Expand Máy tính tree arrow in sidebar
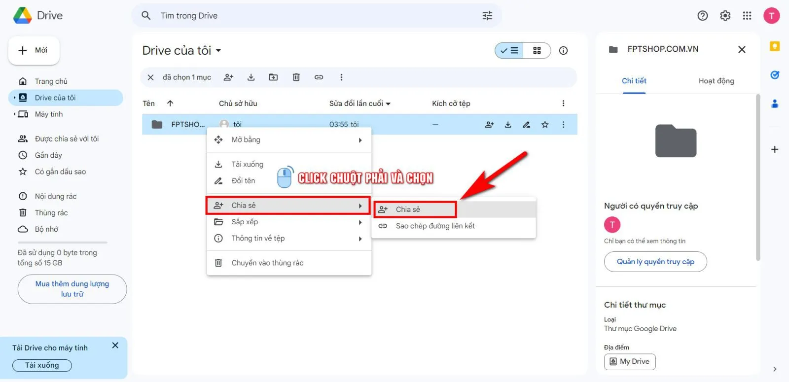The image size is (789, 382). 14,114
